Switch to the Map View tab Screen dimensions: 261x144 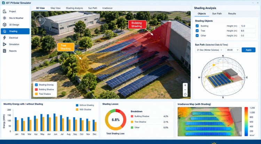pos(56,8)
